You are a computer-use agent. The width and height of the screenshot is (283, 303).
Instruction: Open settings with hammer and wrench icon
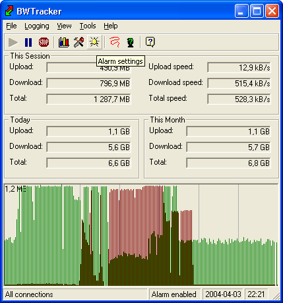(x=79, y=42)
